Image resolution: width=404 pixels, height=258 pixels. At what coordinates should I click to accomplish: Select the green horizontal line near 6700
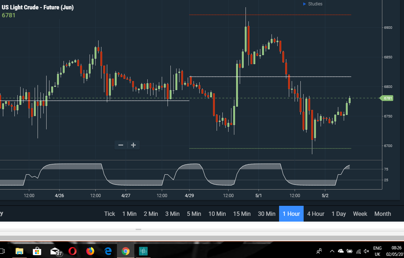(x=270, y=148)
